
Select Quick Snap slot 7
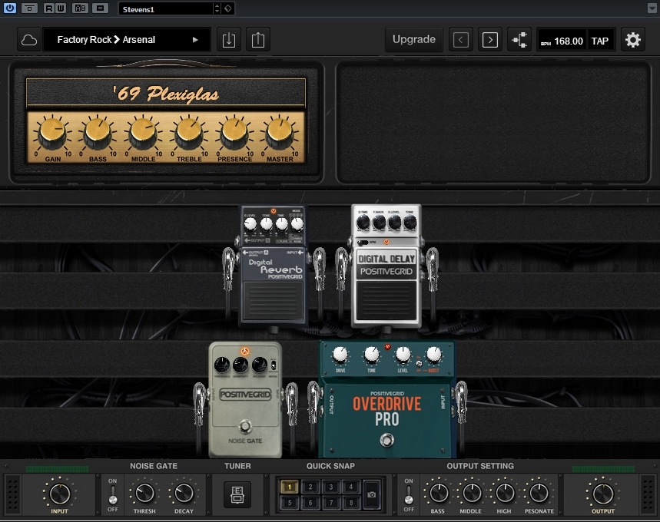coord(331,502)
